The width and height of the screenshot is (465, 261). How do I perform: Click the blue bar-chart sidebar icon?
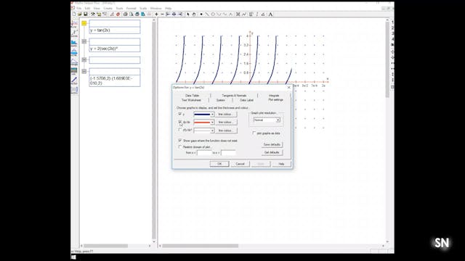coord(74,43)
